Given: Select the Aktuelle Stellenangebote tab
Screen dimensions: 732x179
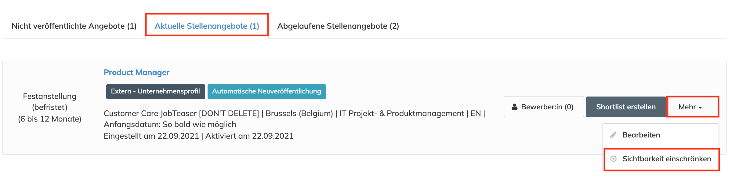Looking at the screenshot, I should pyautogui.click(x=207, y=26).
